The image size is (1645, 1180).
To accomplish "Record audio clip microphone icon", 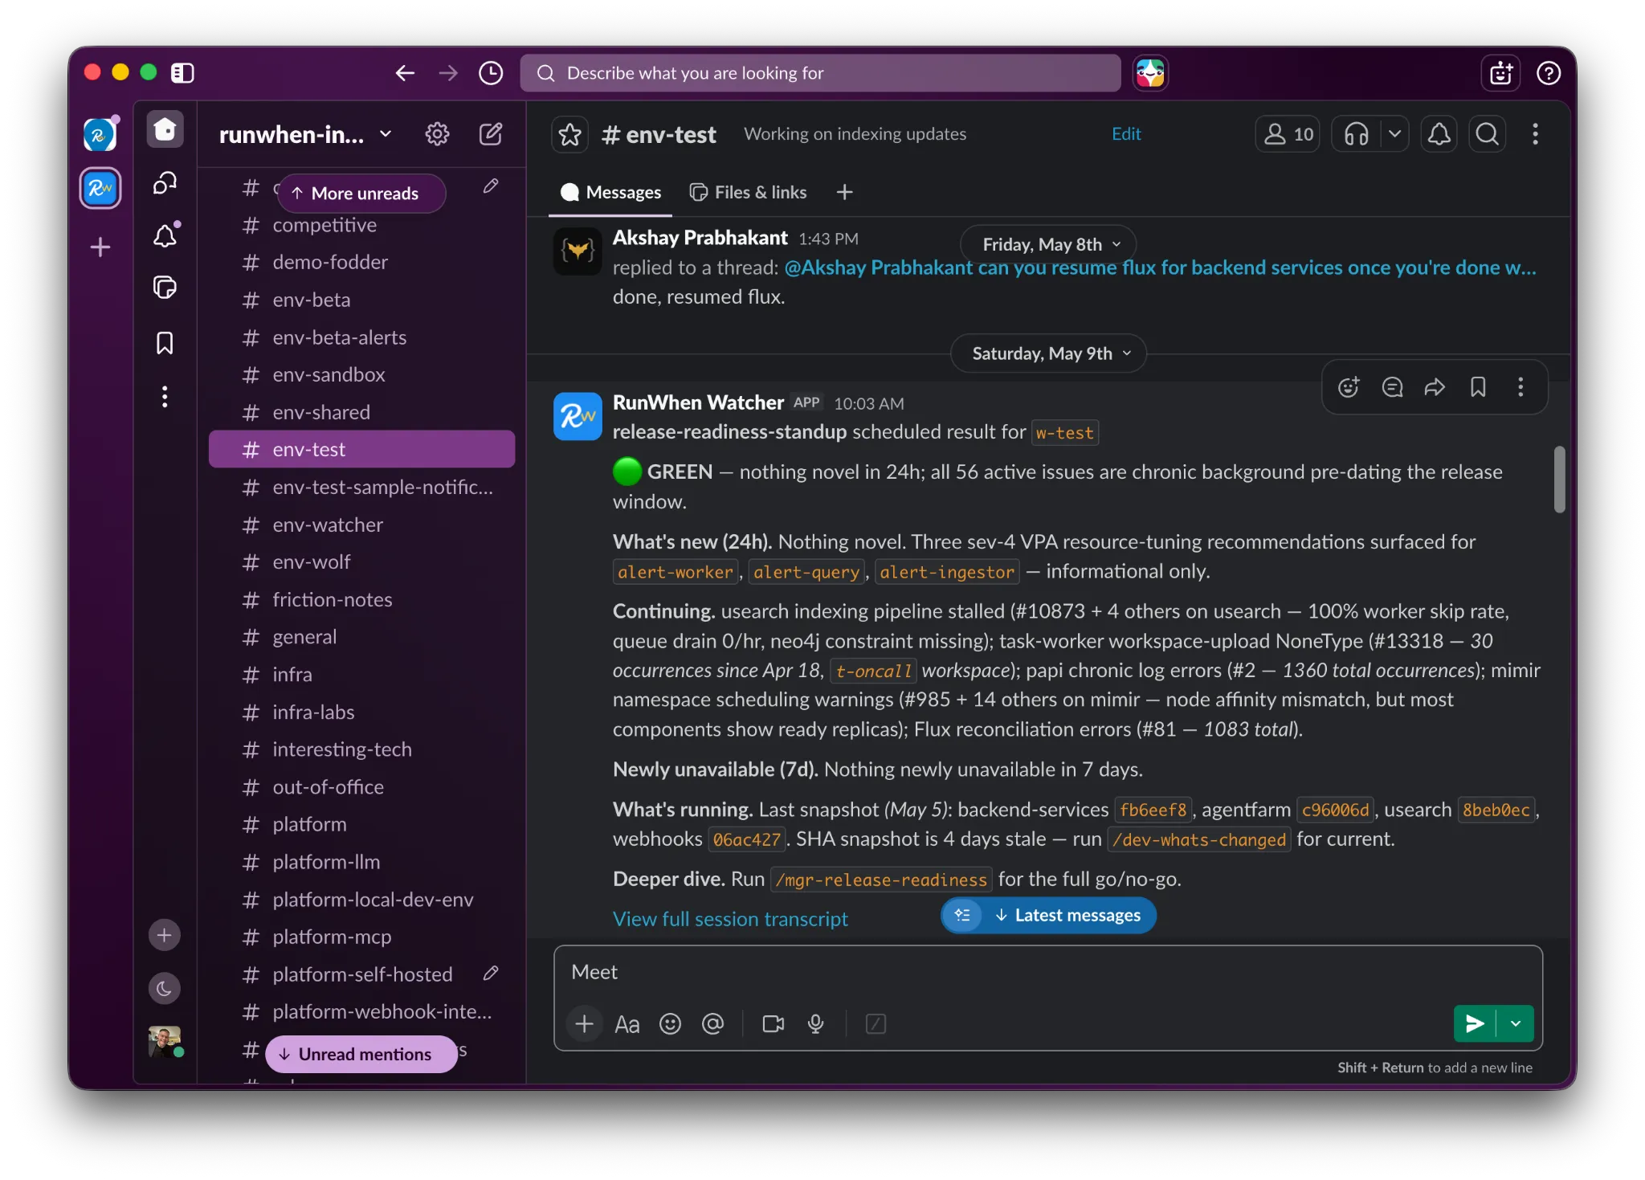I will click(815, 1024).
